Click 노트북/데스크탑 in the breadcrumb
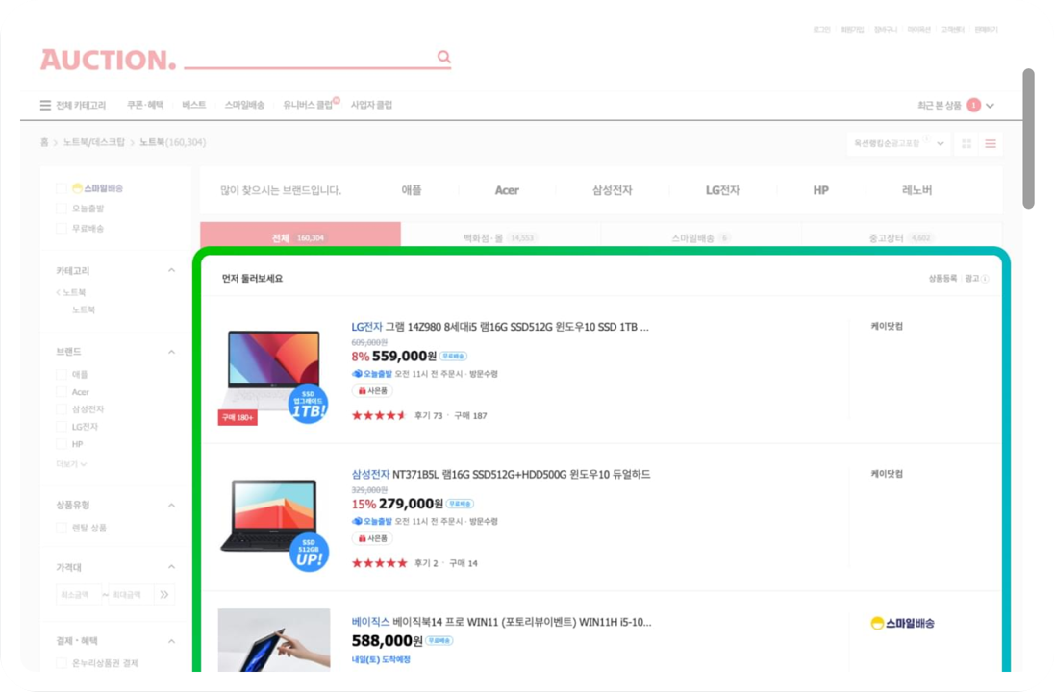This screenshot has width=1054, height=692. pos(94,142)
